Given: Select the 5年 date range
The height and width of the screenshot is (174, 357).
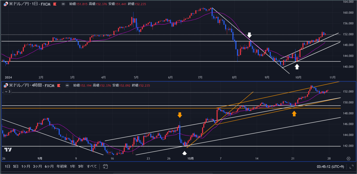Looking at the screenshot, I should pos(81,167).
